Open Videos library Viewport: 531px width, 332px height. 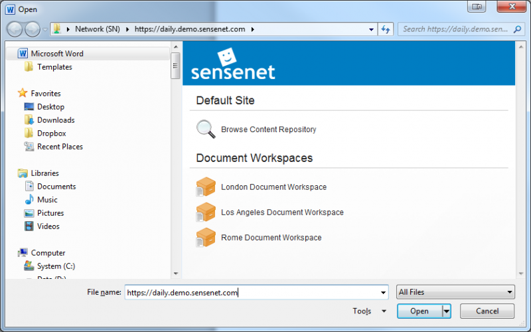click(x=48, y=226)
